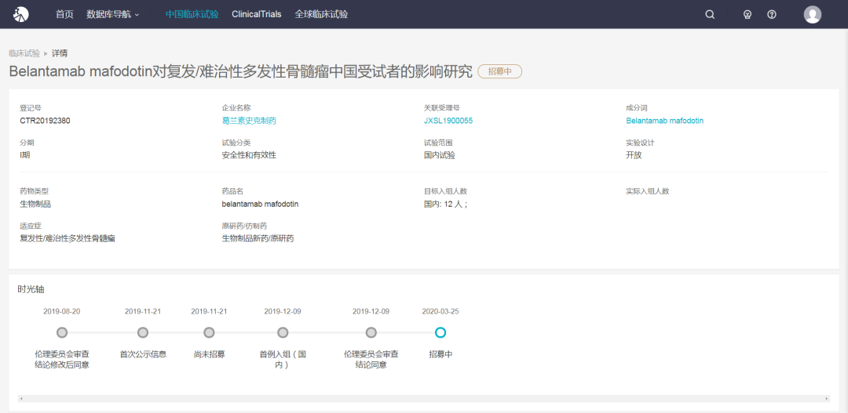Open the help question mark icon

point(772,15)
